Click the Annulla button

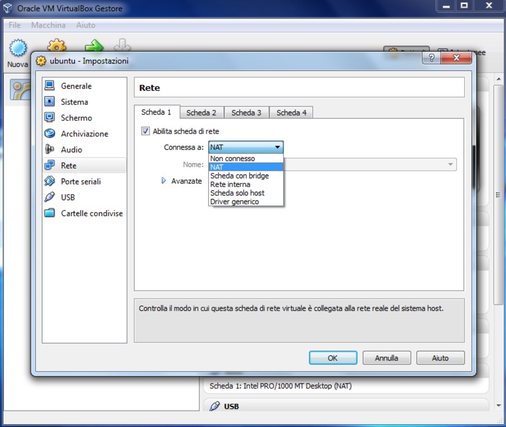(x=386, y=358)
